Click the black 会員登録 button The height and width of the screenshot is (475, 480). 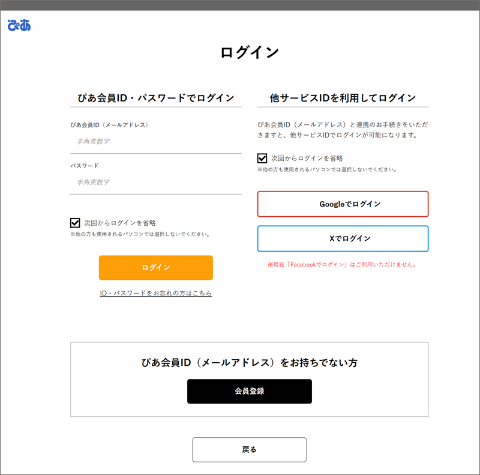click(249, 391)
